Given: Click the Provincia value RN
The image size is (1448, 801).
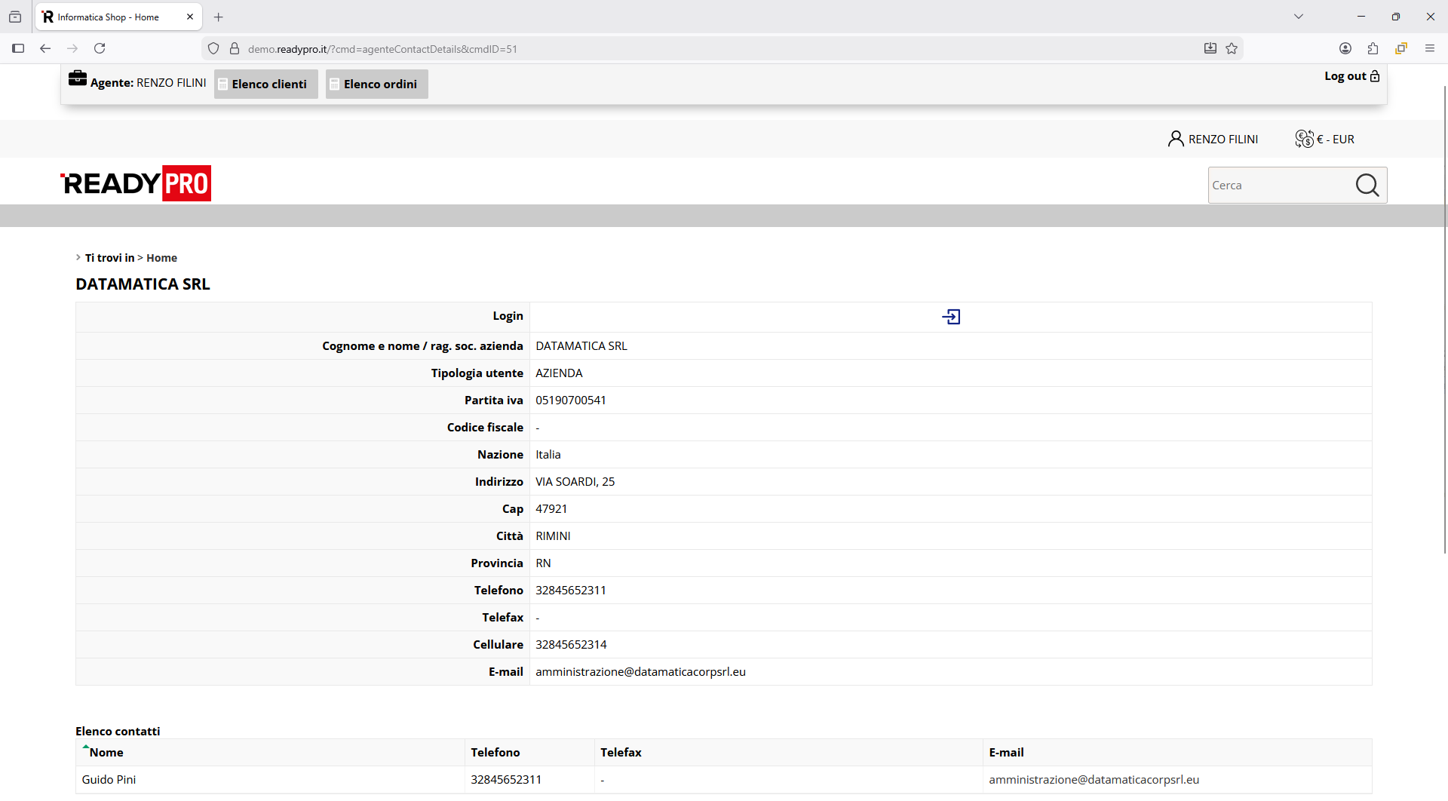Looking at the screenshot, I should coord(543,563).
